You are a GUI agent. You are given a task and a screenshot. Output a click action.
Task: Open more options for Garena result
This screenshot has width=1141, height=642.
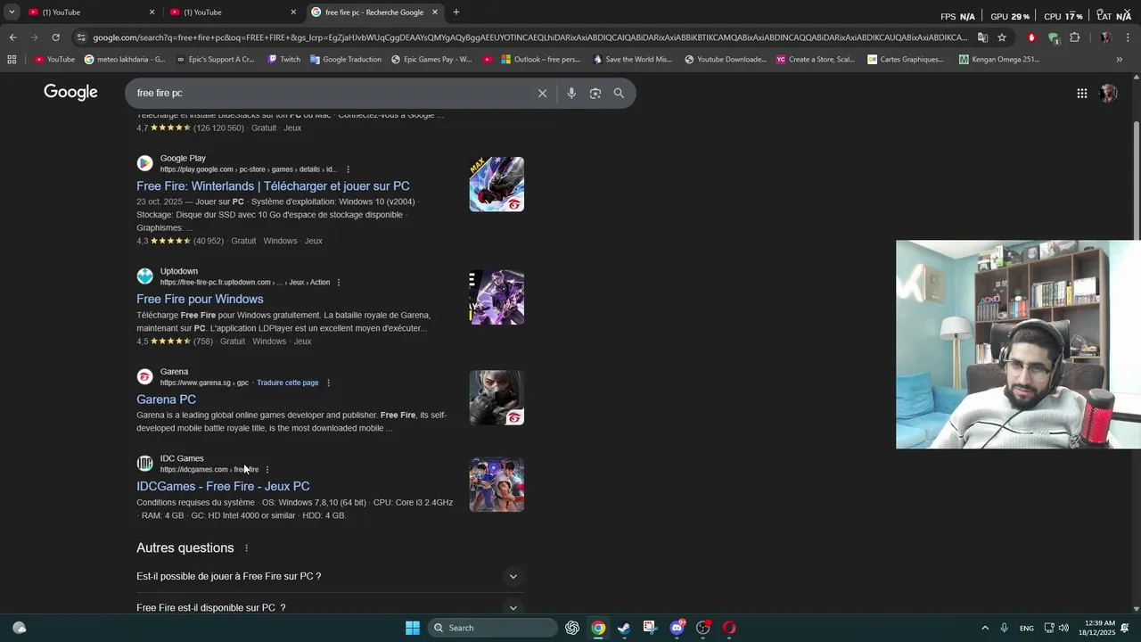pyautogui.click(x=328, y=383)
